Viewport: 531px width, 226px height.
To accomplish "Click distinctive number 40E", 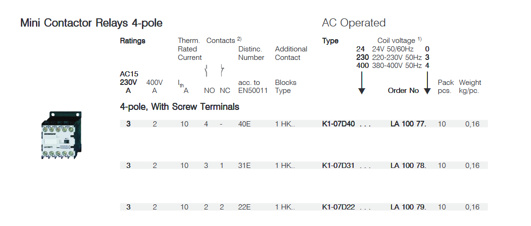I will tap(244, 124).
